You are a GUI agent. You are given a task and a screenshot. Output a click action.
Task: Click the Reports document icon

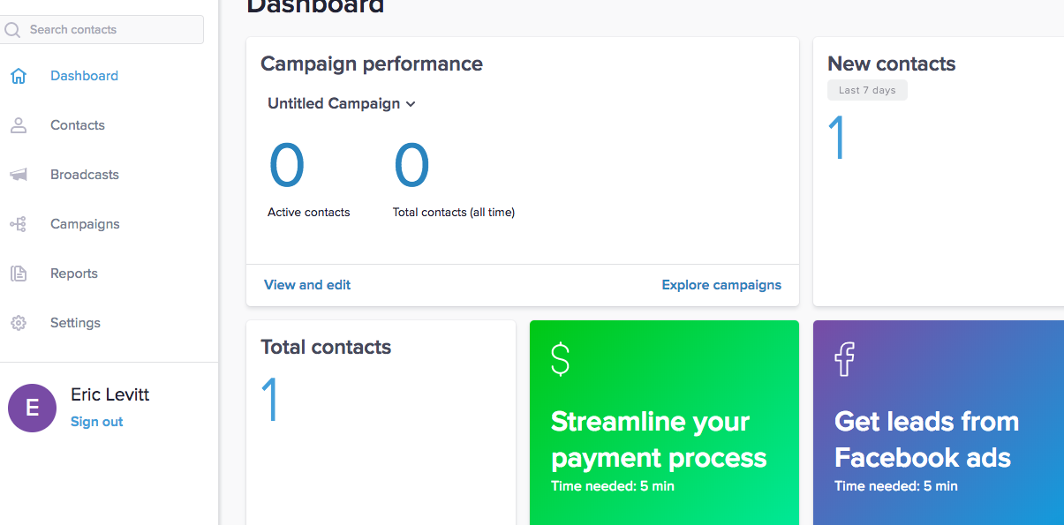[19, 274]
